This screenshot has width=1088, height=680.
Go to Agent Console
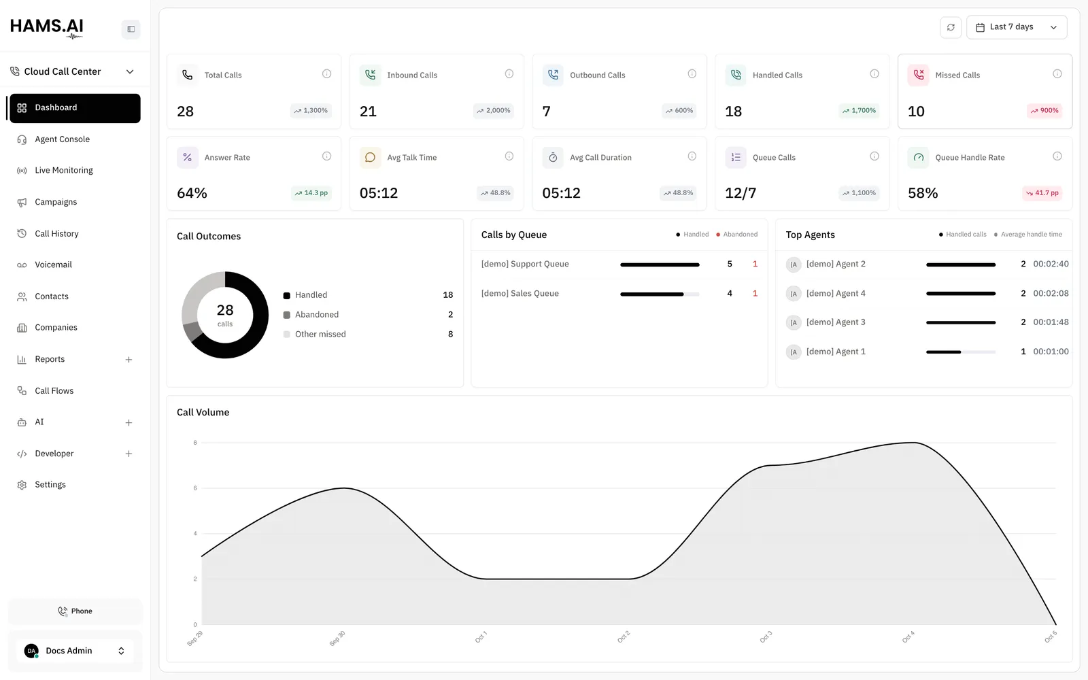[x=75, y=139]
